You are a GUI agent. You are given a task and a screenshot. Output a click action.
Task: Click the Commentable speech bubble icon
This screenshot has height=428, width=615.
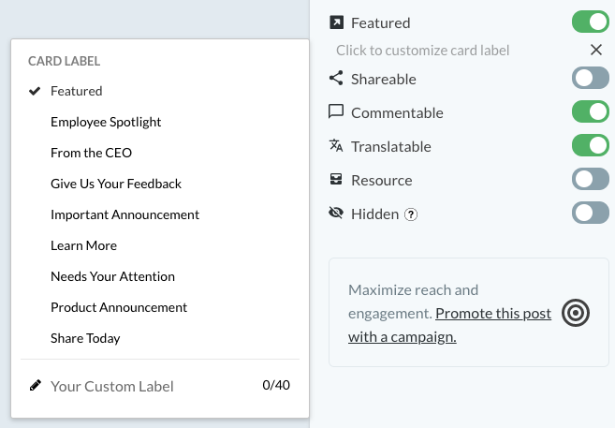pos(336,111)
